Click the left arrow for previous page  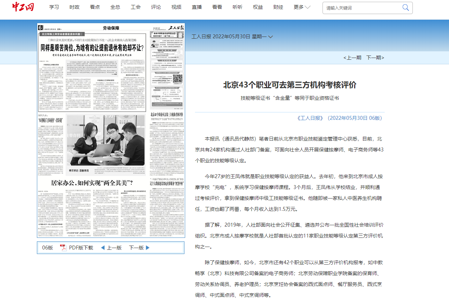(x=103, y=248)
